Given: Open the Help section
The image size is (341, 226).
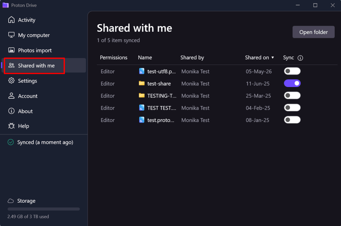Looking at the screenshot, I should point(44,126).
